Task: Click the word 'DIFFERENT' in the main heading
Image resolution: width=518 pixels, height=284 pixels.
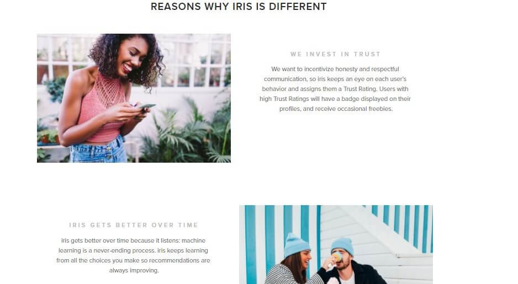Action: (298, 7)
